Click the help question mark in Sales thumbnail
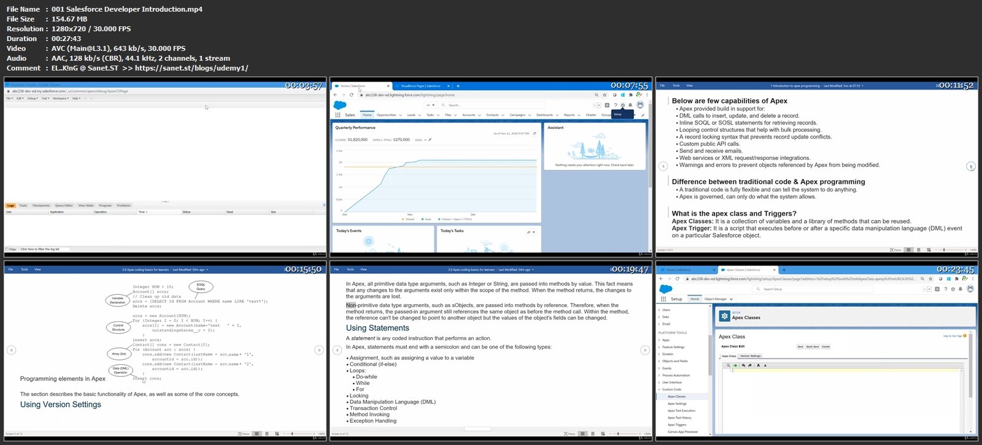The height and width of the screenshot is (445, 982). coord(616,105)
